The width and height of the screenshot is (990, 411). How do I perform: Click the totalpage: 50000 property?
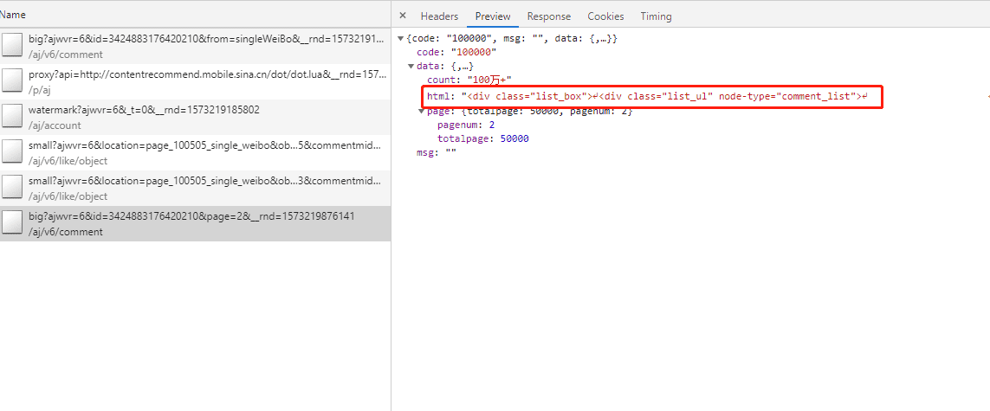(x=482, y=138)
